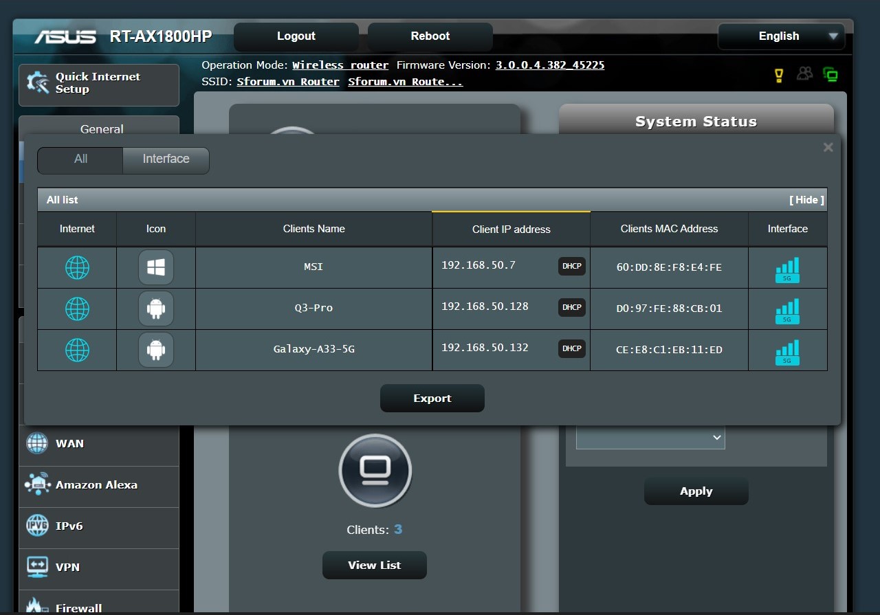The image size is (880, 615).
Task: Click the Clients count number 3
Action: tap(398, 530)
